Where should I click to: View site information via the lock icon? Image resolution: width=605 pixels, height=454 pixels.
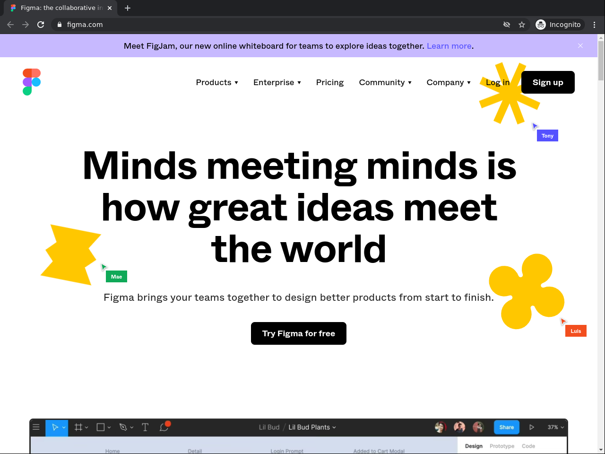click(x=60, y=25)
